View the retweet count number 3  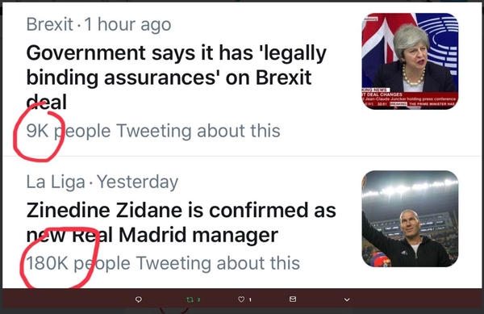pos(198,299)
